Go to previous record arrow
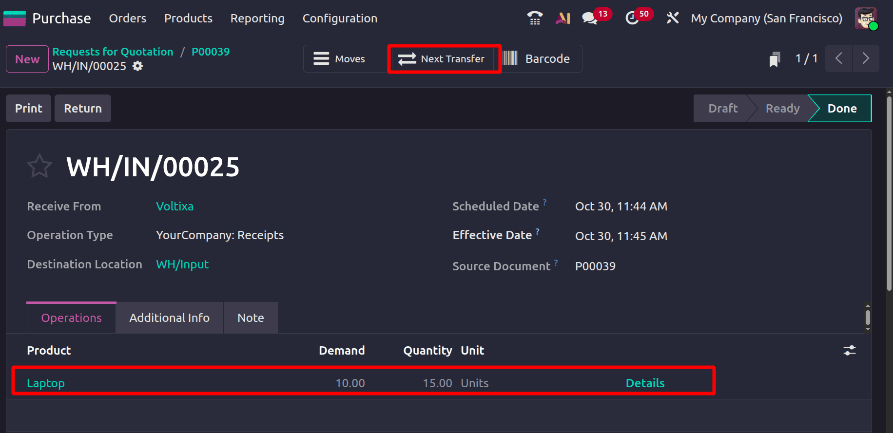 tap(839, 58)
